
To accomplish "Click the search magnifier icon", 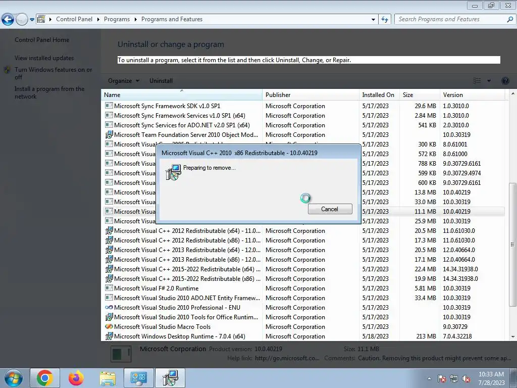I will tap(510, 19).
